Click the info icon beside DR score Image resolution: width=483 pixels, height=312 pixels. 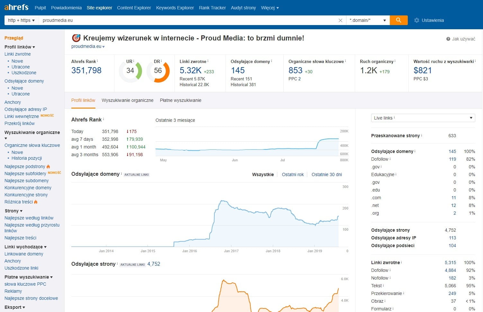click(x=161, y=61)
